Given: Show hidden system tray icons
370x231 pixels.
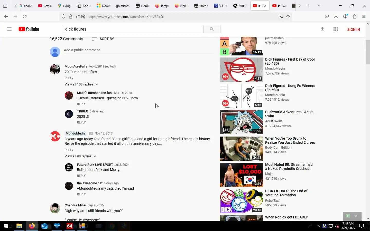Looking at the screenshot, I should click(x=318, y=226).
